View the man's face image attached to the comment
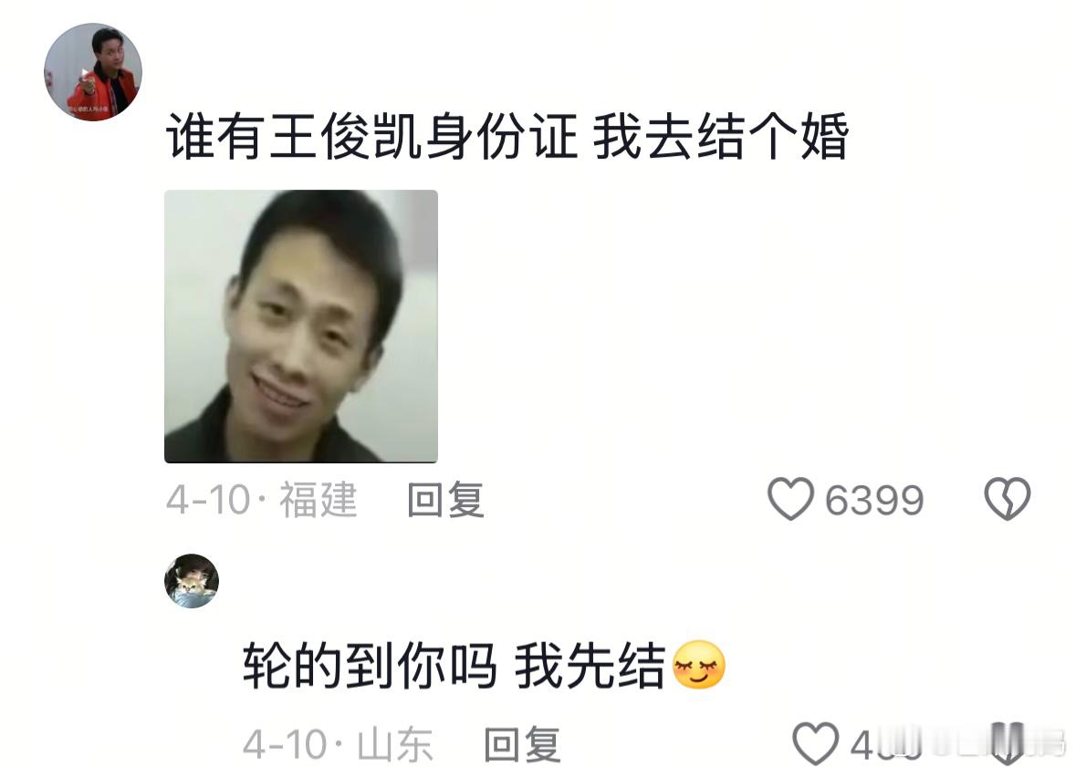Image resolution: width=1076 pixels, height=768 pixels. pyautogui.click(x=301, y=327)
